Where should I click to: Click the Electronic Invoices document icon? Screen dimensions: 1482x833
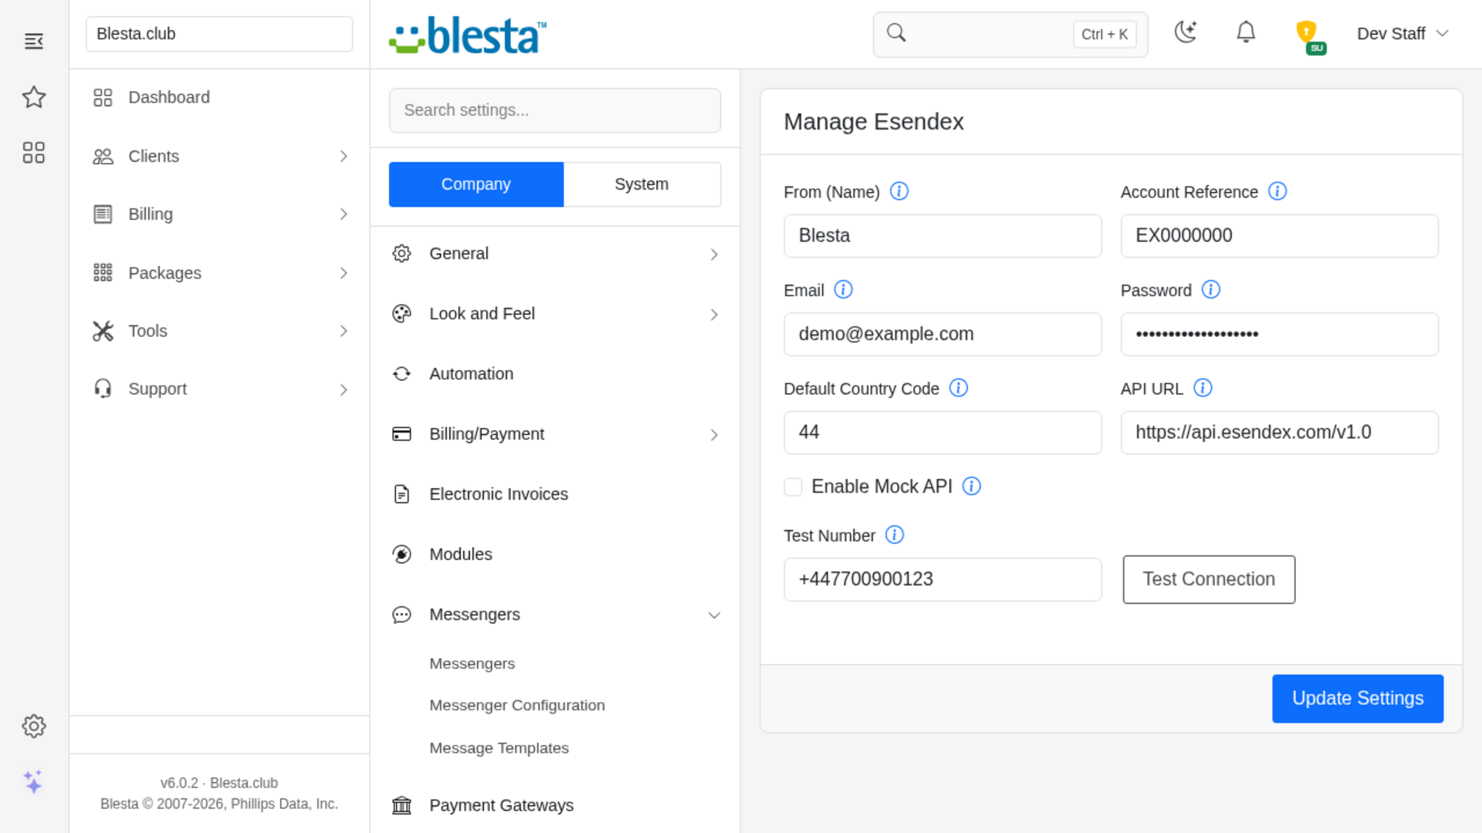coord(401,494)
